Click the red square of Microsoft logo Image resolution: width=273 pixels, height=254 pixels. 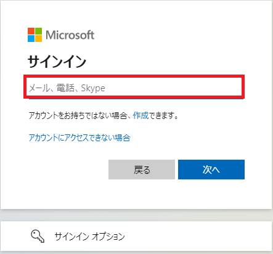[x=31, y=31]
